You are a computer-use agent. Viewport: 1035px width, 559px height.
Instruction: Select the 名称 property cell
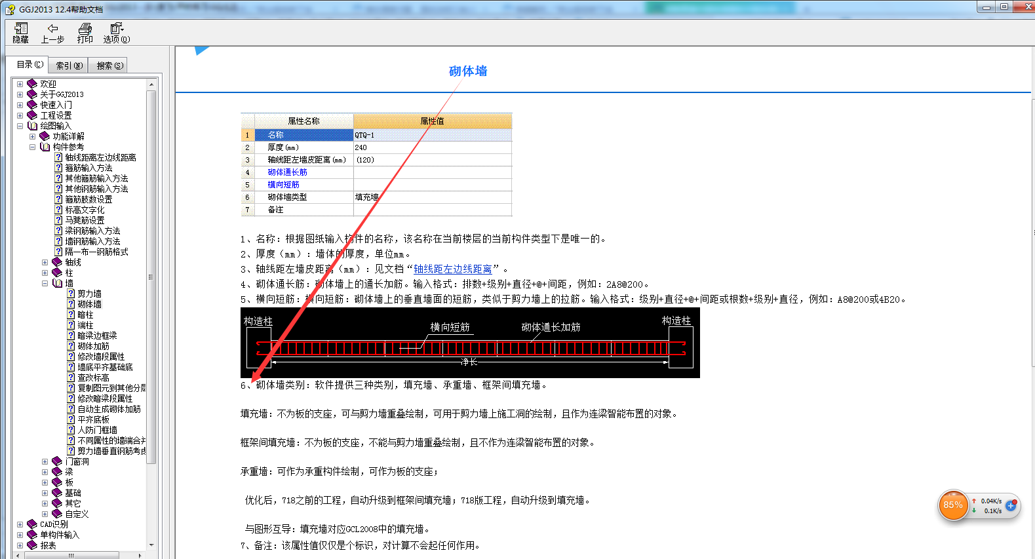pyautogui.click(x=304, y=135)
